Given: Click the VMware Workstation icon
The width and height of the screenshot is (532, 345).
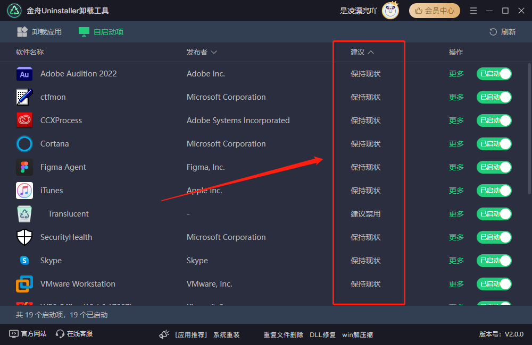Looking at the screenshot, I should click(x=24, y=284).
